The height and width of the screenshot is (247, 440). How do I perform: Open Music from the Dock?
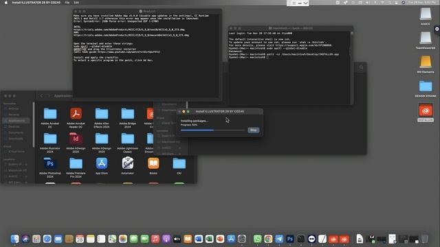click(155, 239)
